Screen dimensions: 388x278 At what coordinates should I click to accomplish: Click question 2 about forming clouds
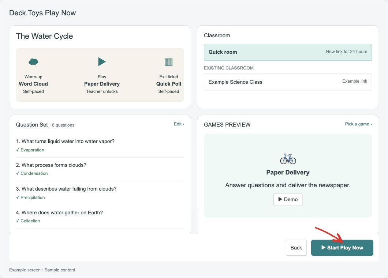coord(51,165)
